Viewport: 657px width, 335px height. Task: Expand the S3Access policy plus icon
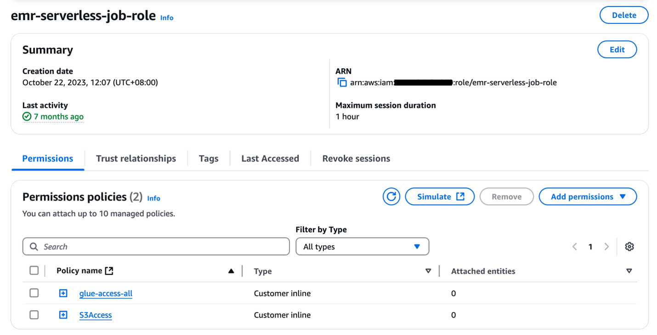click(63, 315)
